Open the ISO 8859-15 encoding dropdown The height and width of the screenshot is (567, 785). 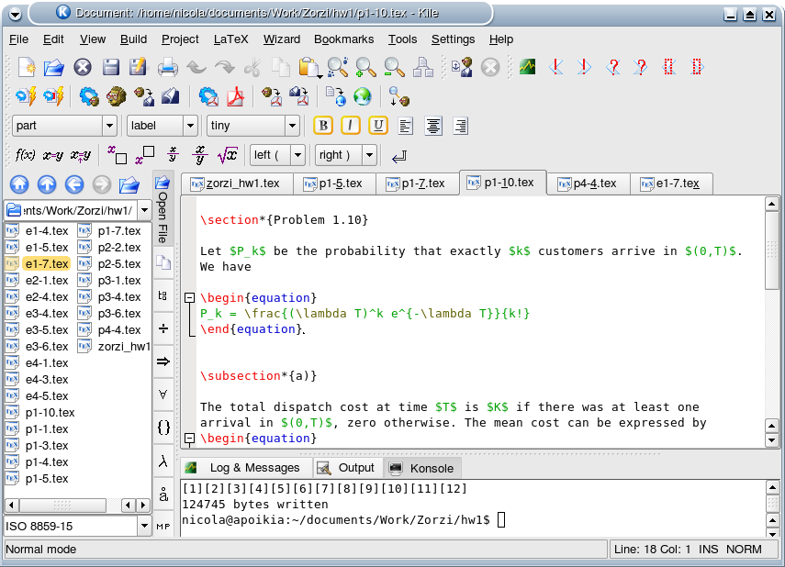click(144, 526)
